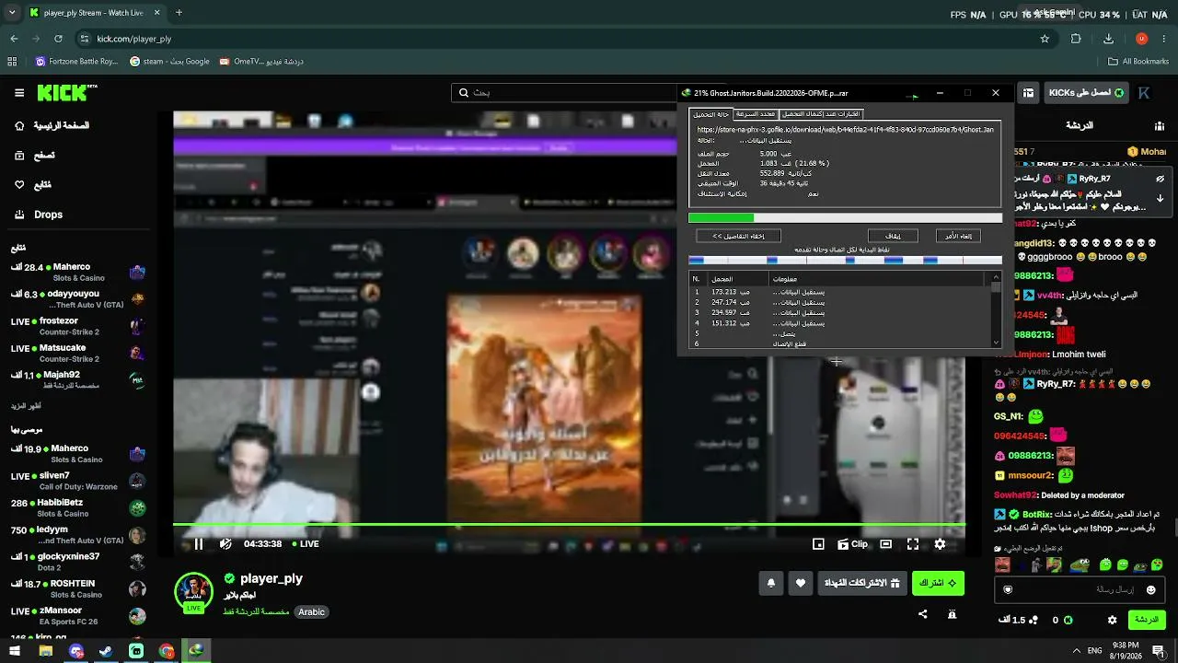Click the video seek bar

569,525
